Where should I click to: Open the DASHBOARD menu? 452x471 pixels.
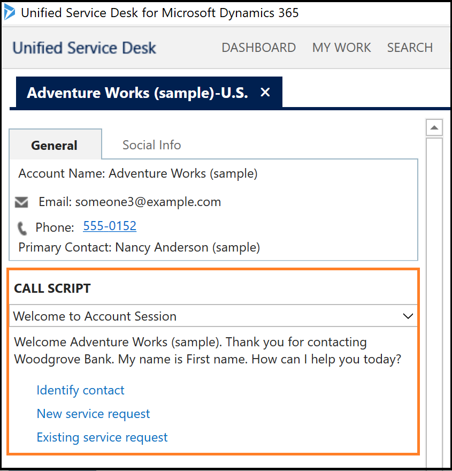point(258,48)
